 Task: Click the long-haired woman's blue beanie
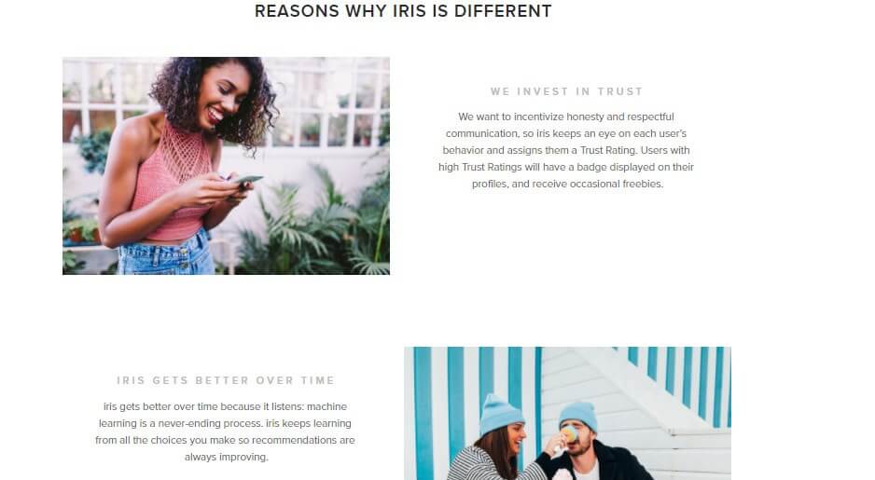coord(499,414)
